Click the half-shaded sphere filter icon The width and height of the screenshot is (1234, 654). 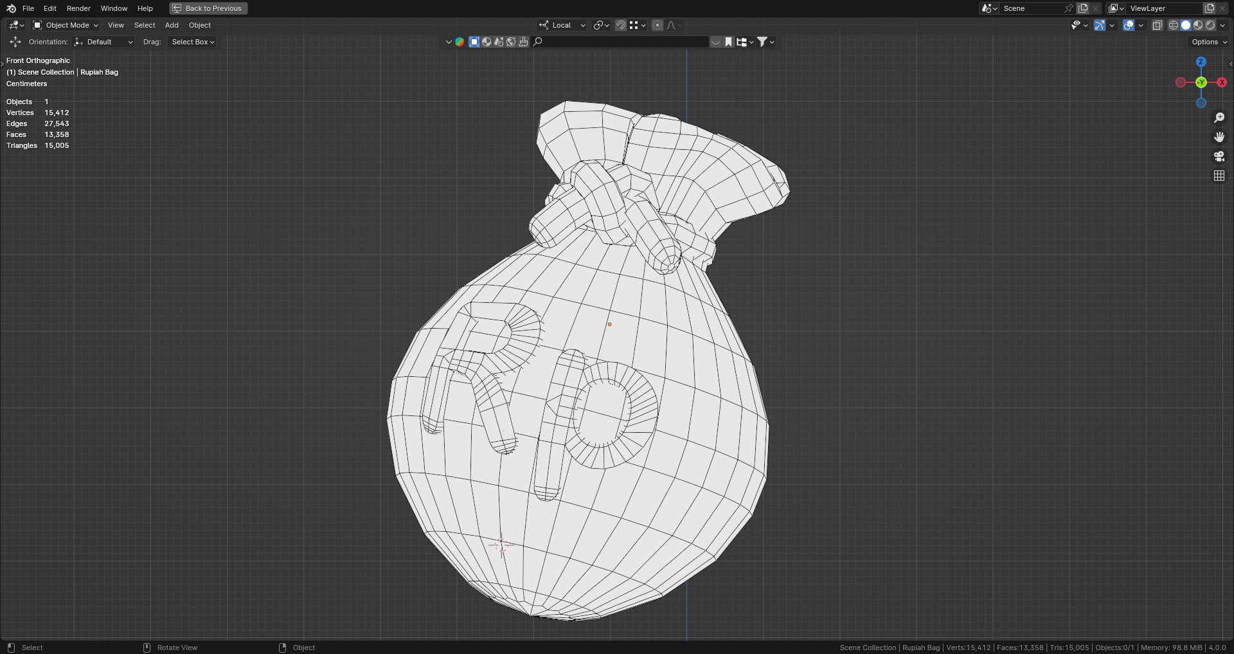coord(487,42)
